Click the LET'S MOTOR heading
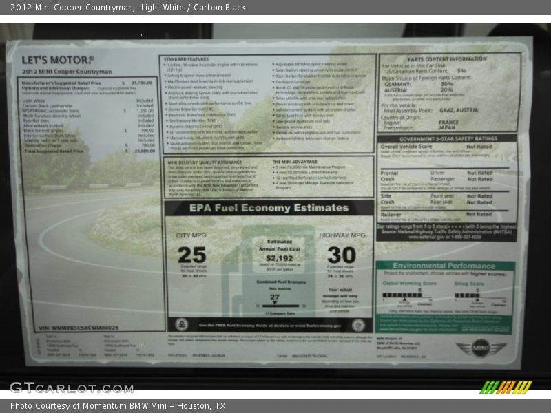Screen dimensions: 551x413 (57, 60)
